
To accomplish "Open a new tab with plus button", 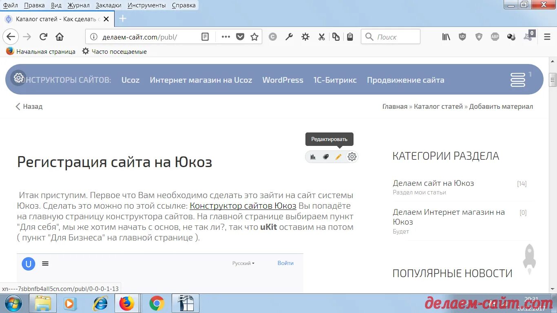I will (123, 19).
